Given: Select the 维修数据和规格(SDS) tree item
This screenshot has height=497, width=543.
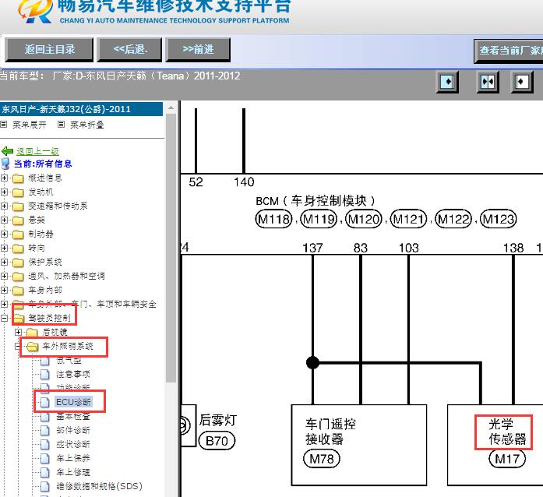Looking at the screenshot, I should (x=99, y=486).
